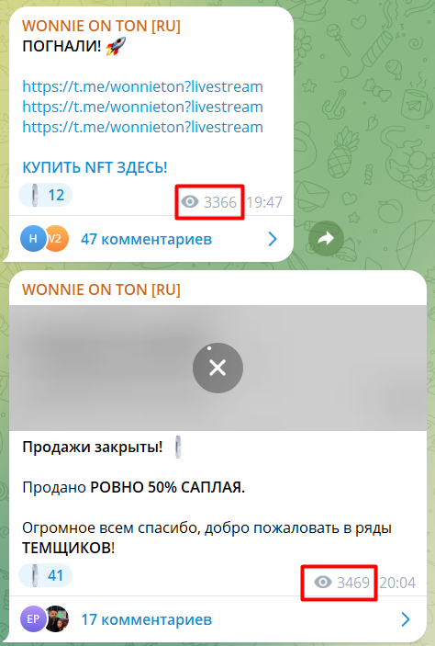435x646 pixels.
Task: Click orange V2 commenter avatar
Action: pyautogui.click(x=56, y=239)
